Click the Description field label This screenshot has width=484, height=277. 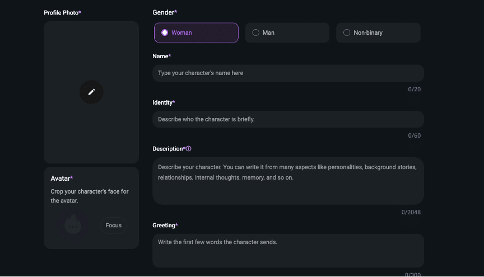pos(168,149)
